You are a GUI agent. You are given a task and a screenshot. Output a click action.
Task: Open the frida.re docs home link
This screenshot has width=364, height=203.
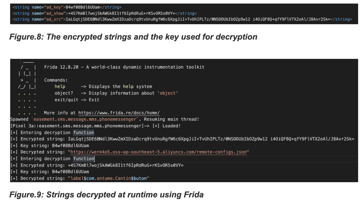click(119, 113)
